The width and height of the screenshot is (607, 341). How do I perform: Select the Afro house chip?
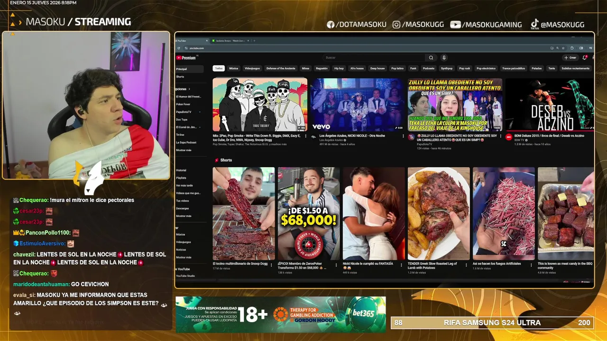[357, 68]
